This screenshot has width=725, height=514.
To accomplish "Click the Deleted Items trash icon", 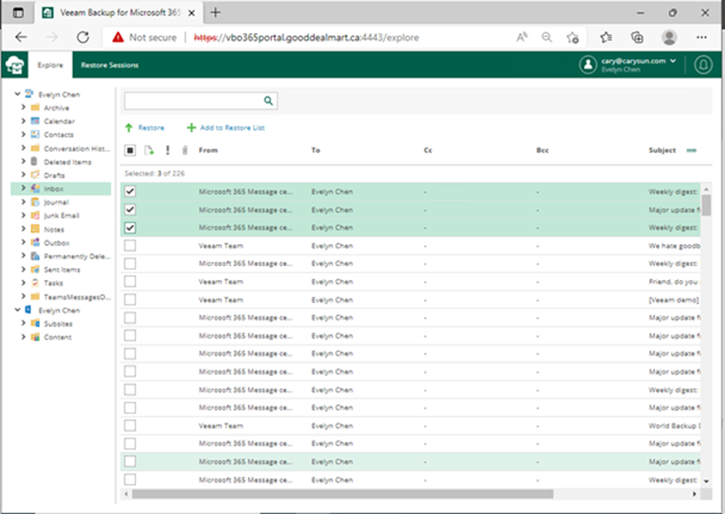I will 35,161.
